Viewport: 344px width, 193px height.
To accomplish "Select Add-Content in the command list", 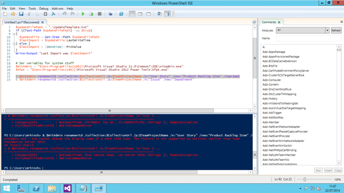I will click(x=270, y=84).
